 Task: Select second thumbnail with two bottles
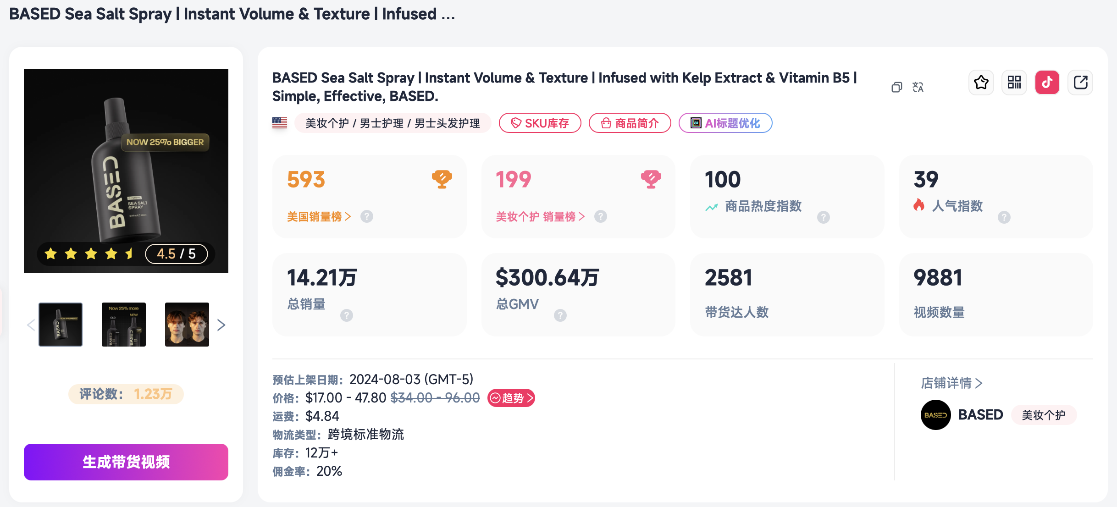(124, 325)
